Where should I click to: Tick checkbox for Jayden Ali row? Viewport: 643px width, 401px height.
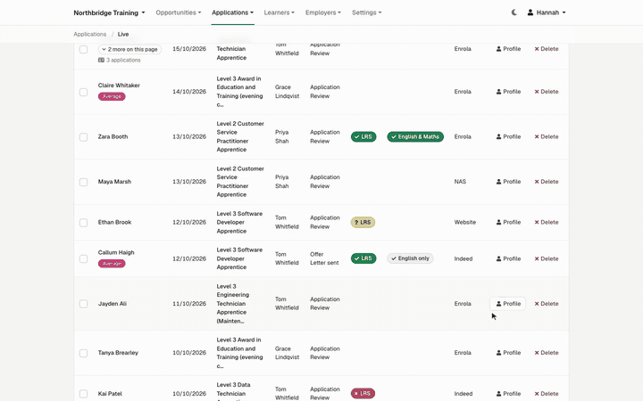click(x=83, y=304)
